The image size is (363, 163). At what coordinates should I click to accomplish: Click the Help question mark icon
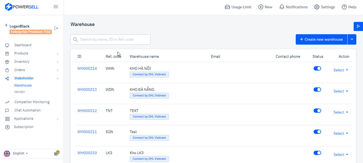click(x=344, y=7)
